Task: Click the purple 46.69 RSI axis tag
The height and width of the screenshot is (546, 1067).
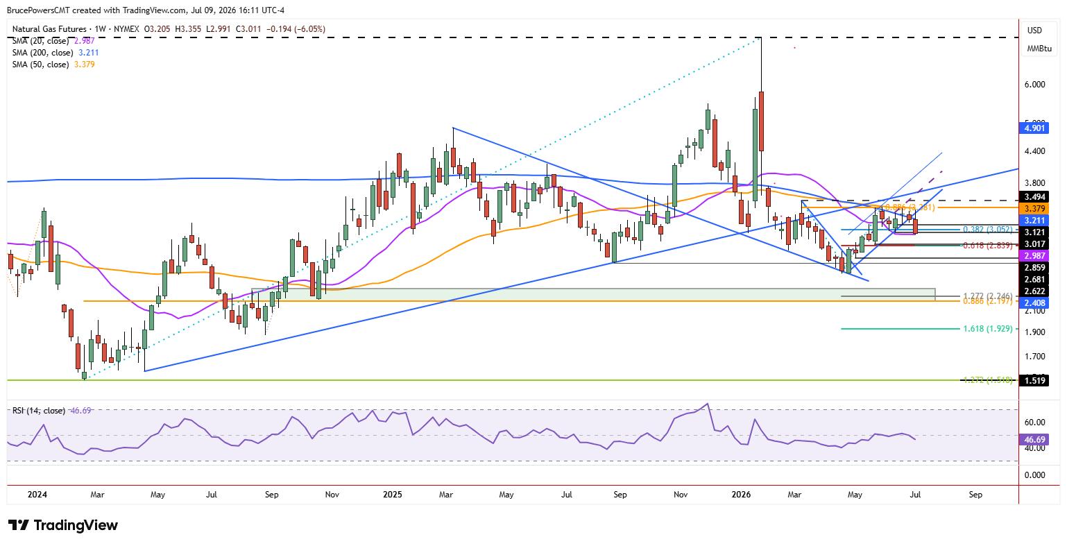Action: tap(1034, 439)
